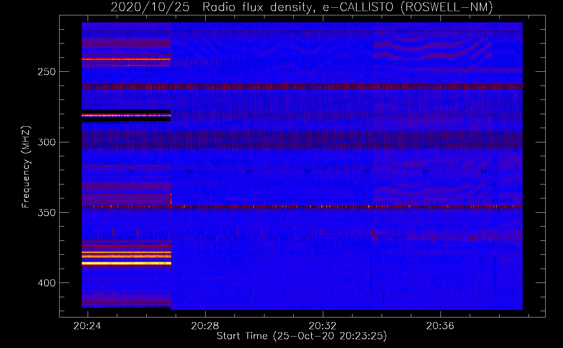This screenshot has height=348, width=563.
Task: Click the bright yellow-white band near 385 MHz
Action: click(x=126, y=263)
